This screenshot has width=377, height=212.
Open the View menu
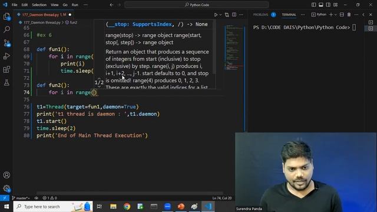click(55, 5)
